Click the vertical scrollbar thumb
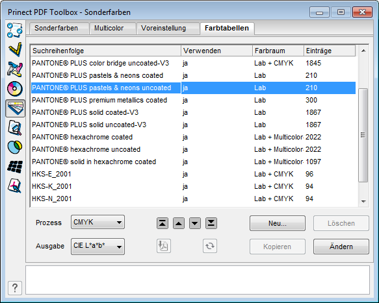379x303 pixels. pos(363,135)
